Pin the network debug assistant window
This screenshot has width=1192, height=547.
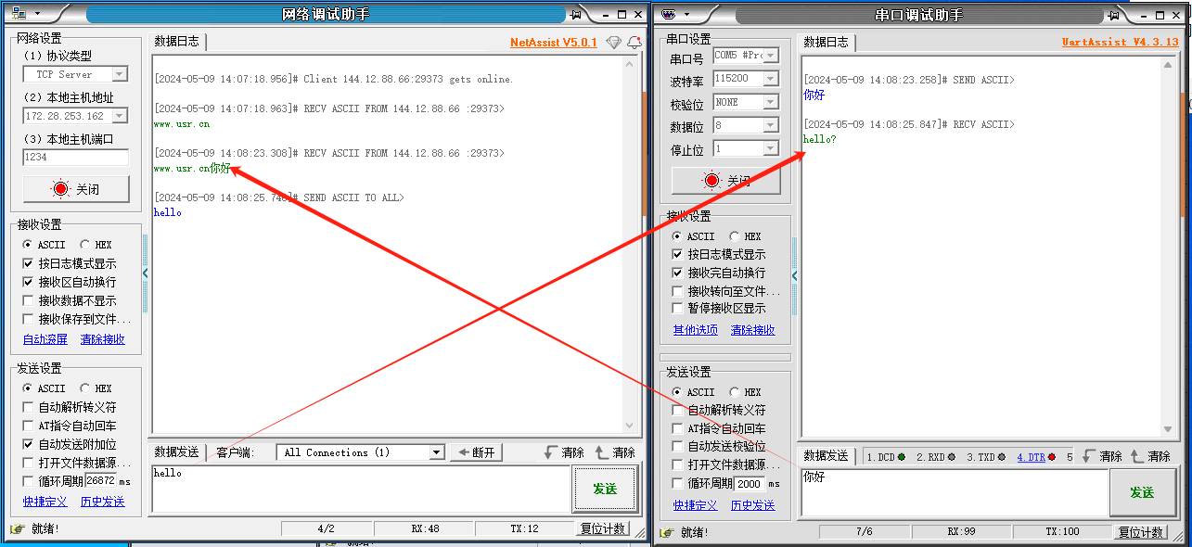(576, 14)
